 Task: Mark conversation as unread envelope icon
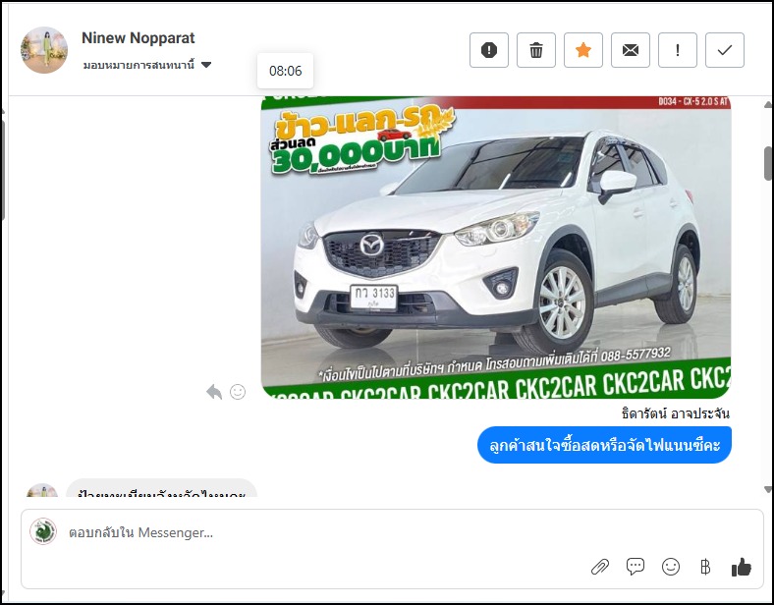click(x=631, y=50)
